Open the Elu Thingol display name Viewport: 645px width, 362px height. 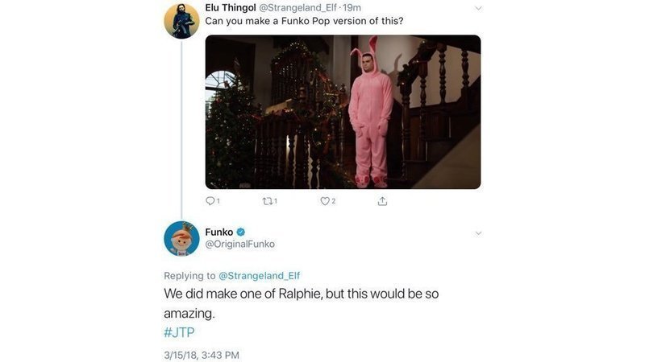(x=230, y=7)
